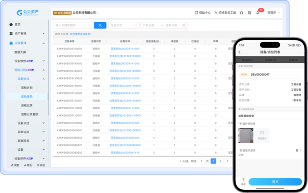The width and height of the screenshot is (308, 193).
Task: Open task 空压机日检202505150900
Action: (x=125, y=56)
